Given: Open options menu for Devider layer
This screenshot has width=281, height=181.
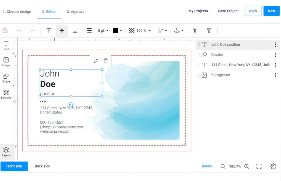Looking at the screenshot, I should (x=275, y=55).
